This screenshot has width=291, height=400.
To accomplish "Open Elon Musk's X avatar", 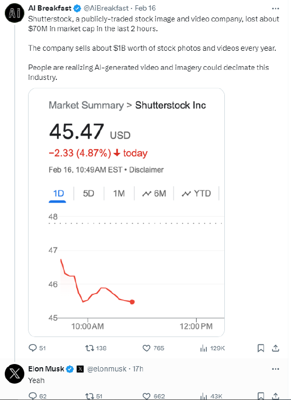I will pos(14,374).
